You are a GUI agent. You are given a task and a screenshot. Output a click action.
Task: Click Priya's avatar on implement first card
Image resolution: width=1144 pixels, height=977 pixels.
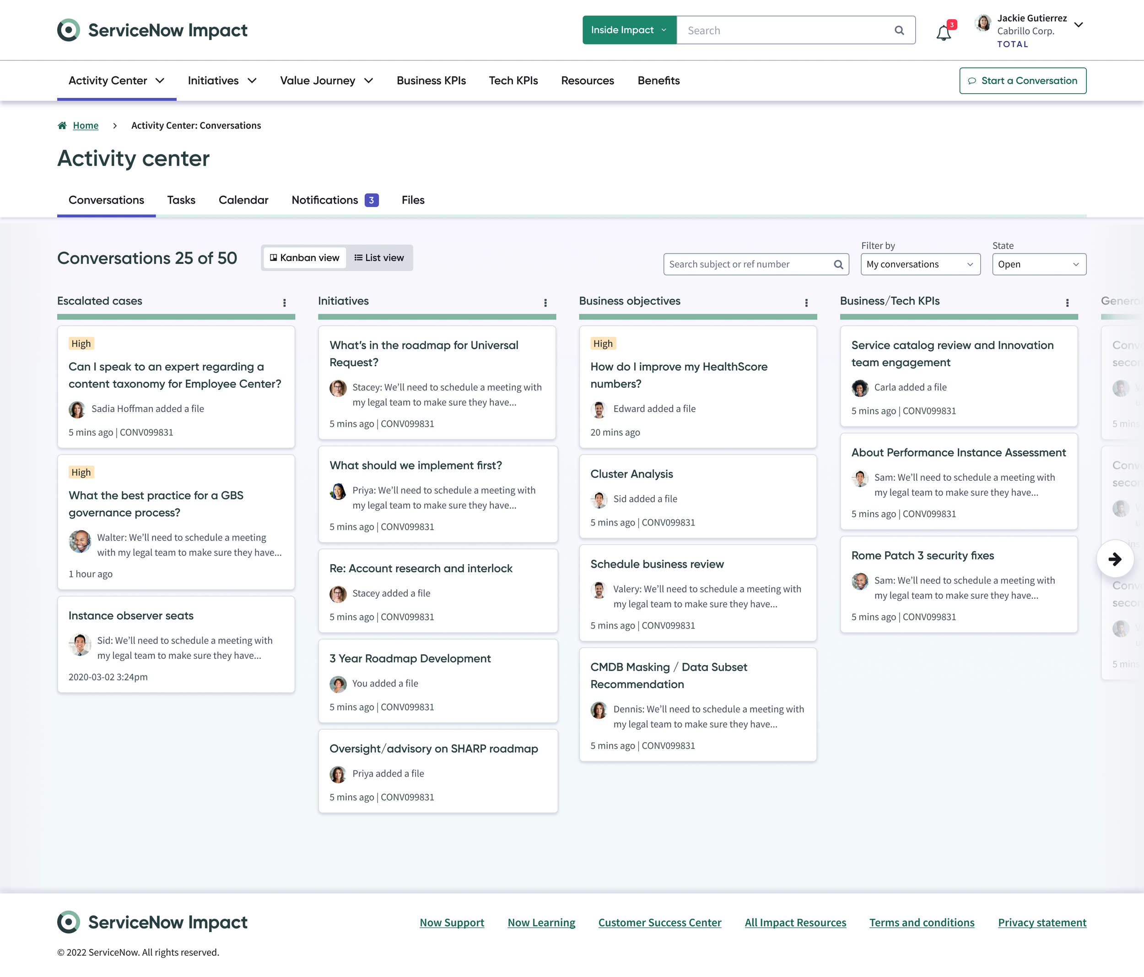point(338,491)
